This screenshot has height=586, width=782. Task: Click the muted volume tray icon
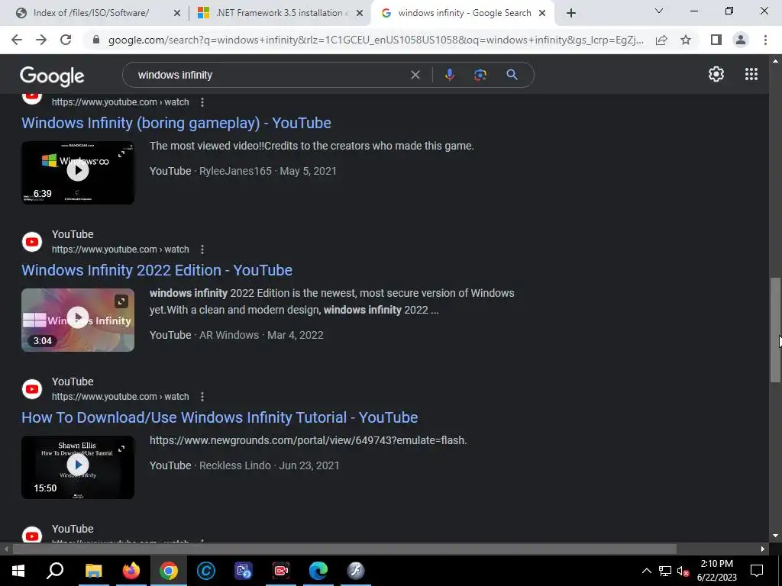[x=683, y=571]
